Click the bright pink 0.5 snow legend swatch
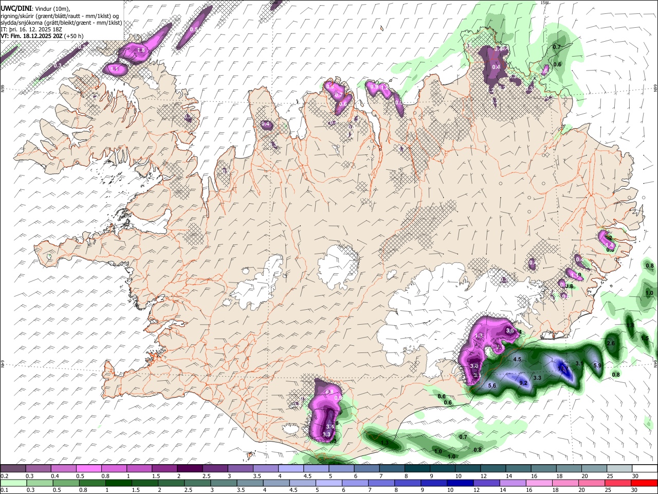The width and height of the screenshot is (658, 494). 88,469
